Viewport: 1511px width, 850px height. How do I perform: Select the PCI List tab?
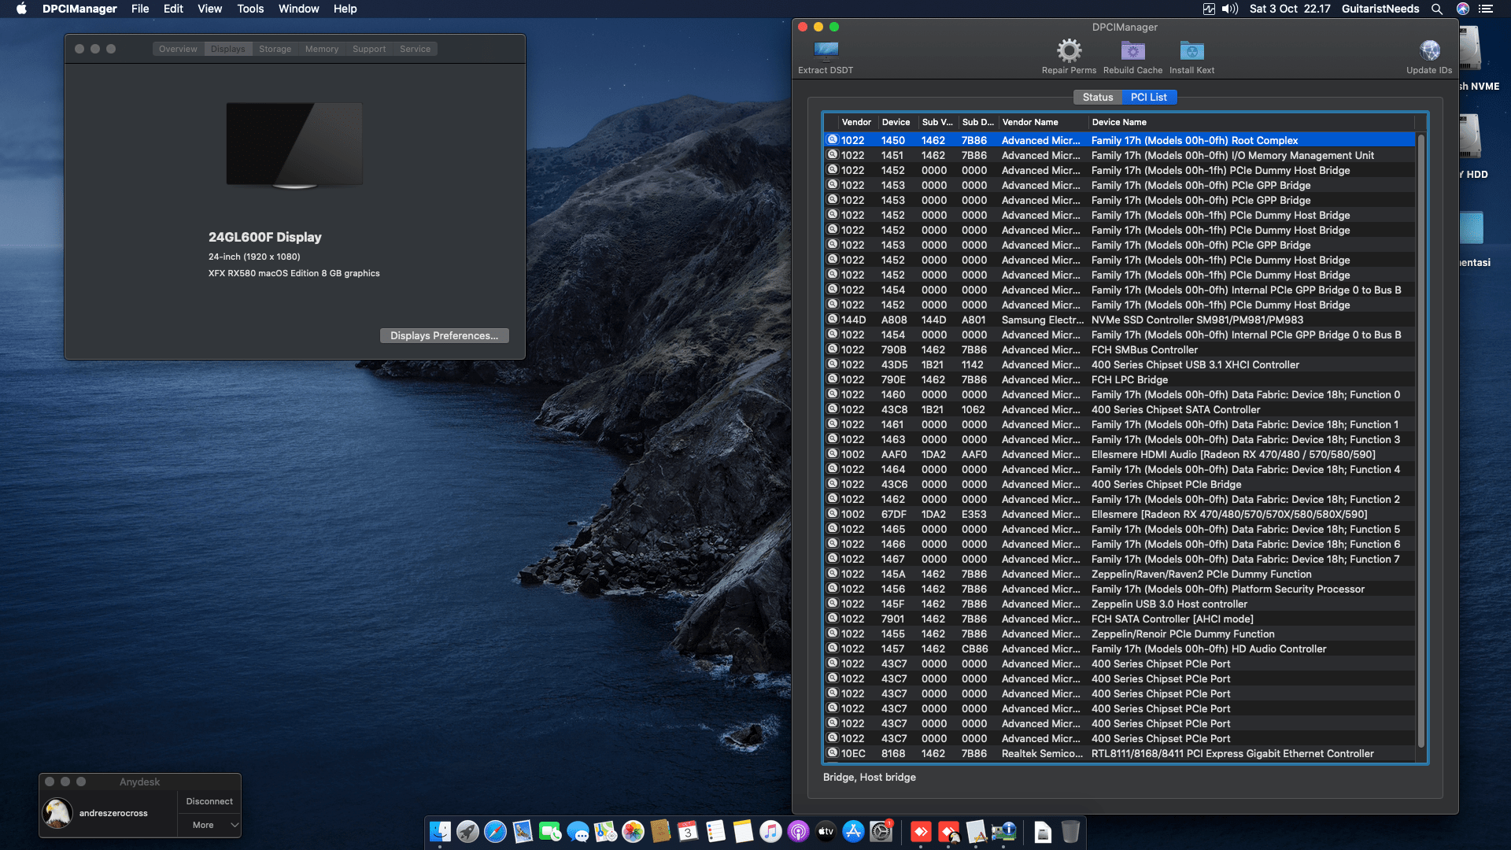tap(1149, 97)
